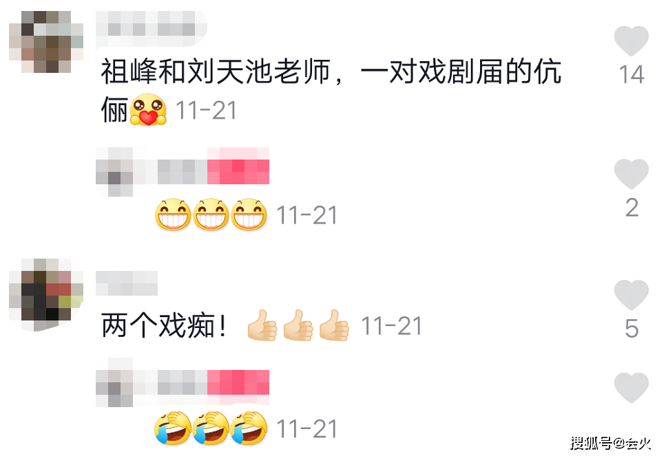This screenshot has width=666, height=458.
Task: Click the like count 5
Action: (632, 328)
